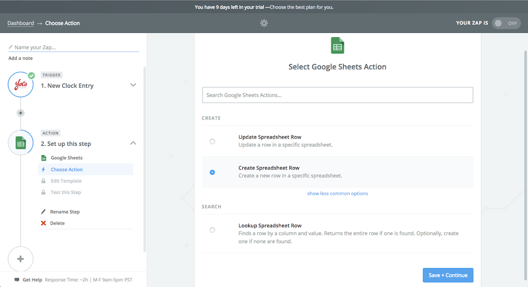Click the red X Delete icon
This screenshot has height=287, width=528.
44,223
